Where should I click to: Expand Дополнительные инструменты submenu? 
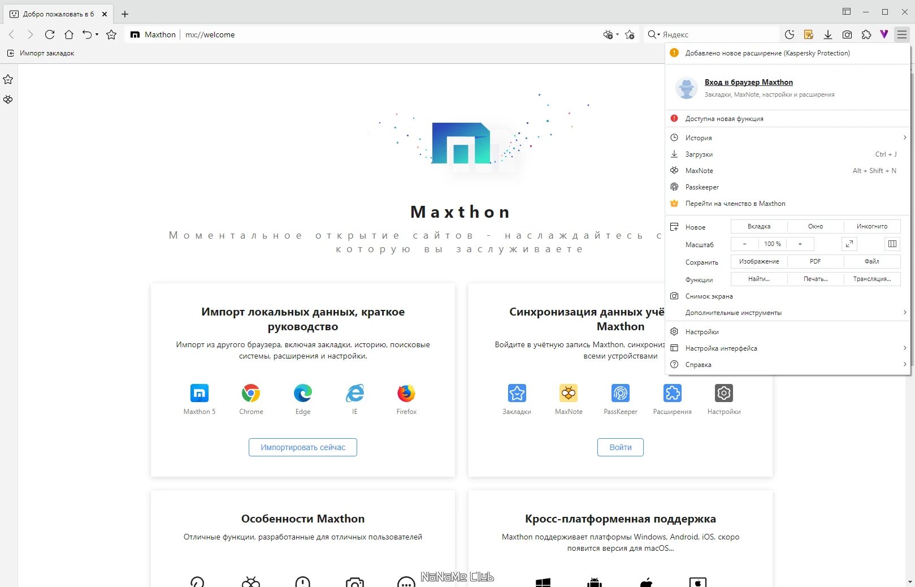pos(788,312)
